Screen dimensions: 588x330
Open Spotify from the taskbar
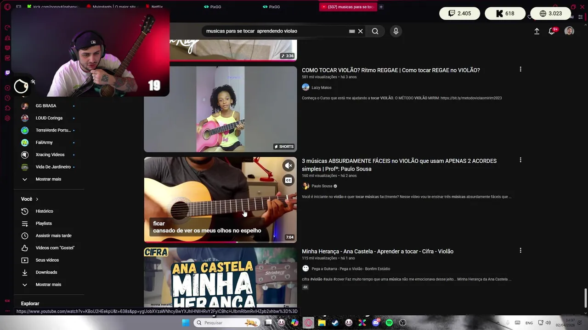coord(389,323)
